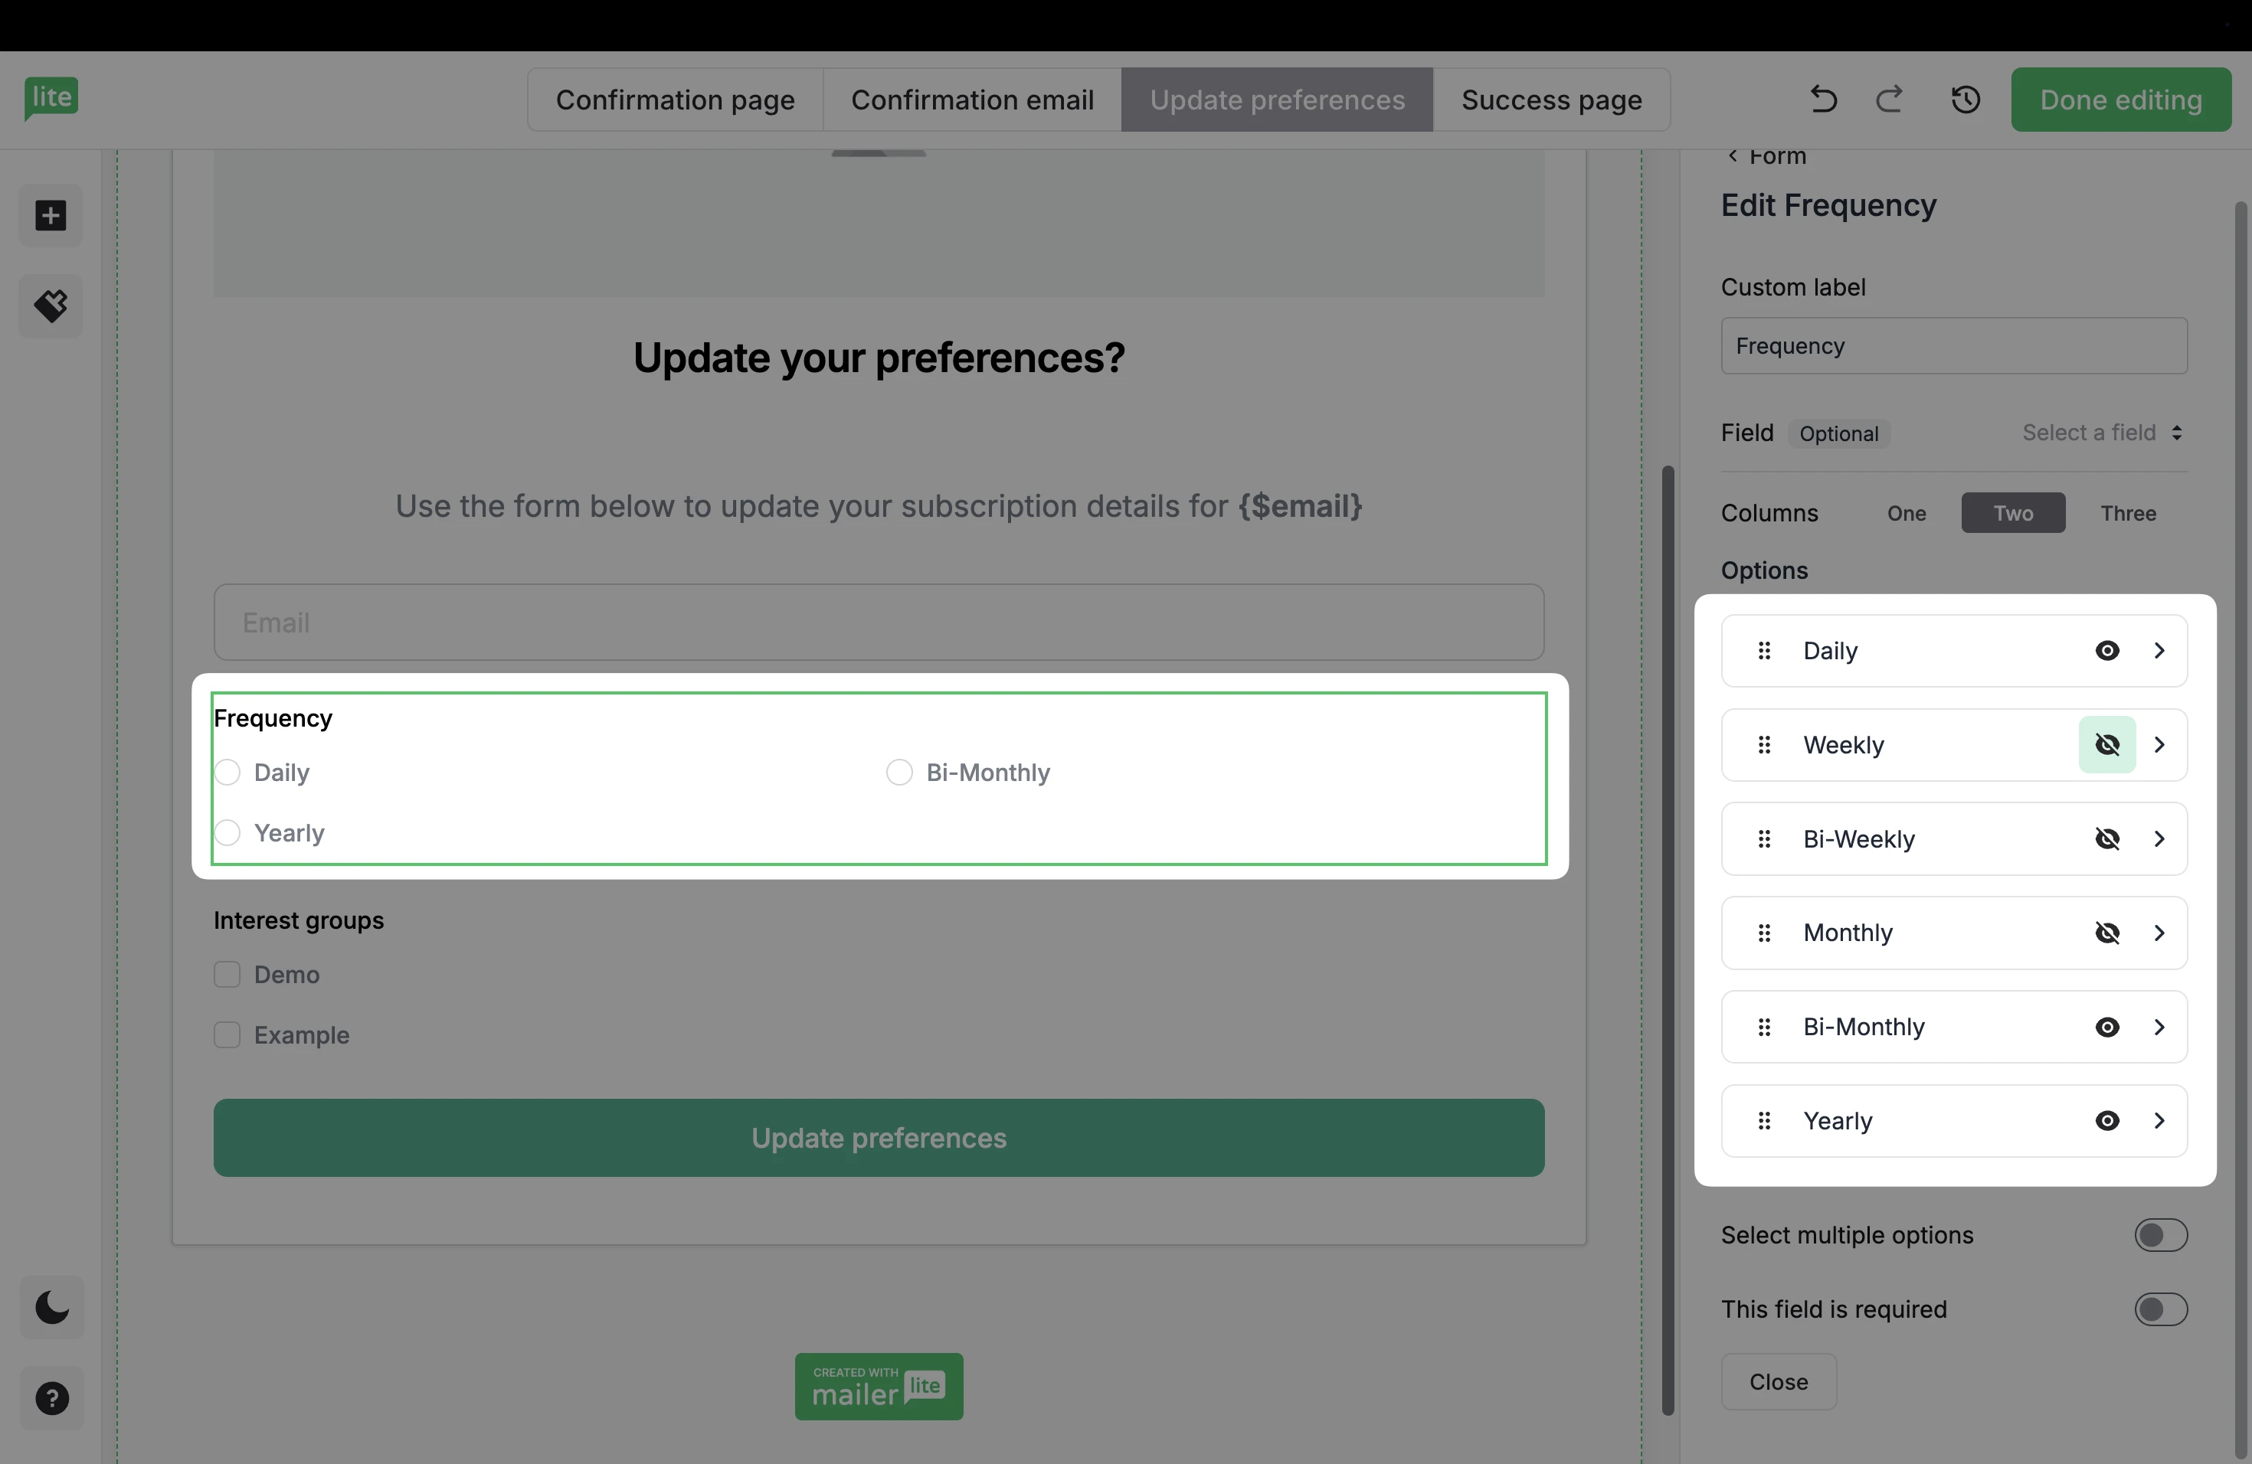The width and height of the screenshot is (2252, 1464).
Task: Hide the Daily option eye icon
Action: pyautogui.click(x=2106, y=651)
